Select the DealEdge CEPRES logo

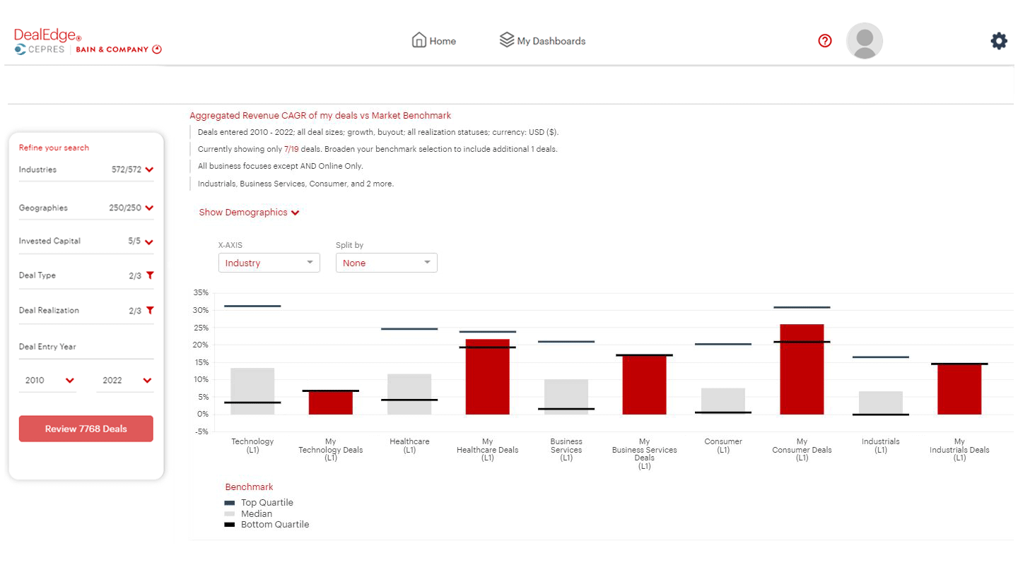point(85,41)
